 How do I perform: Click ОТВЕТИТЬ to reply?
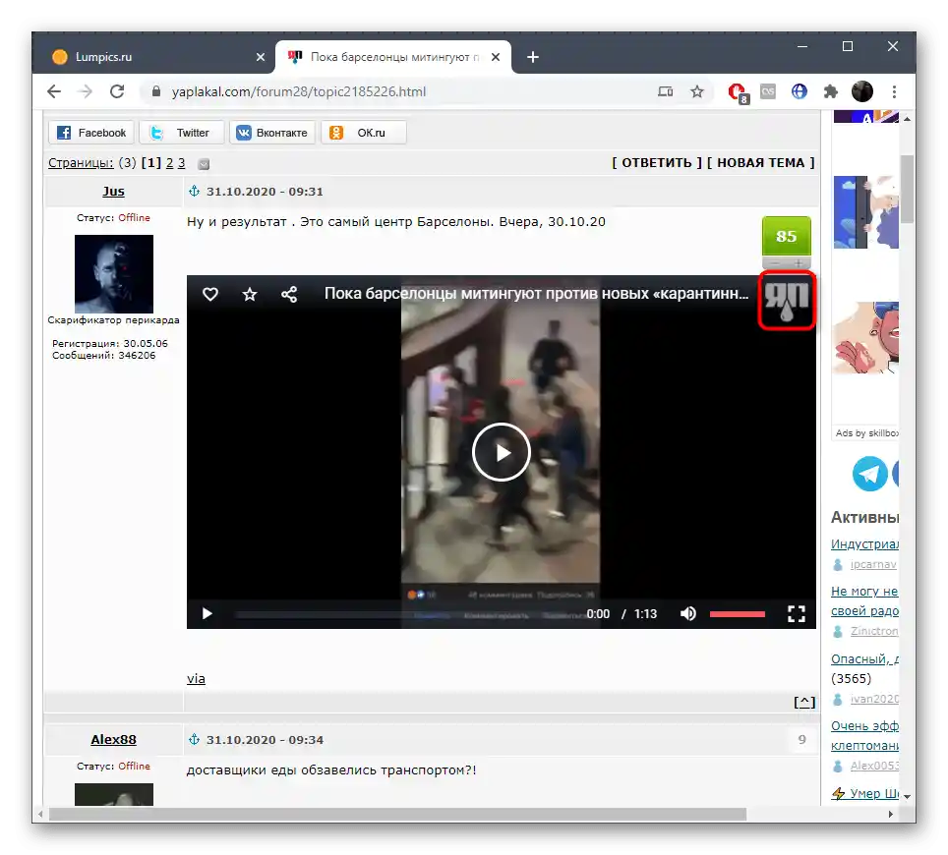657,162
